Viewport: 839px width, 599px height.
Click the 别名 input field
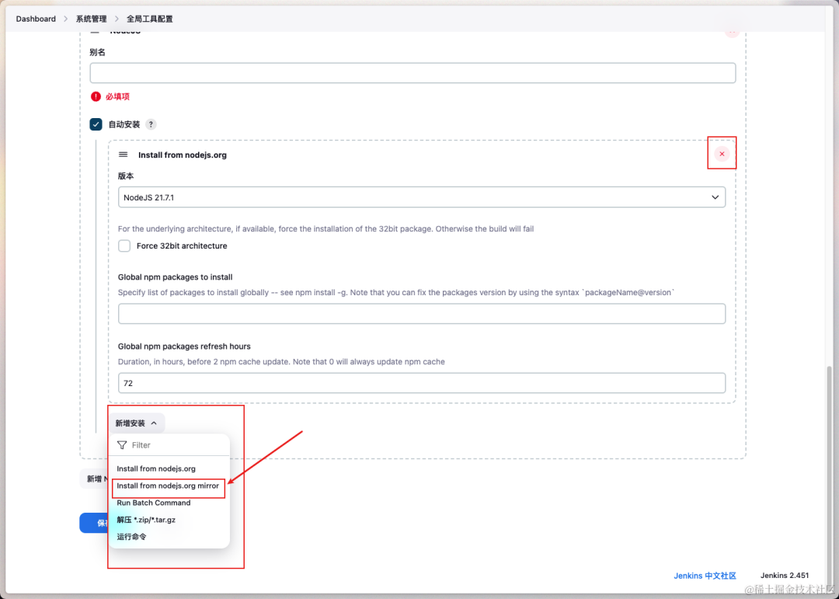(413, 73)
